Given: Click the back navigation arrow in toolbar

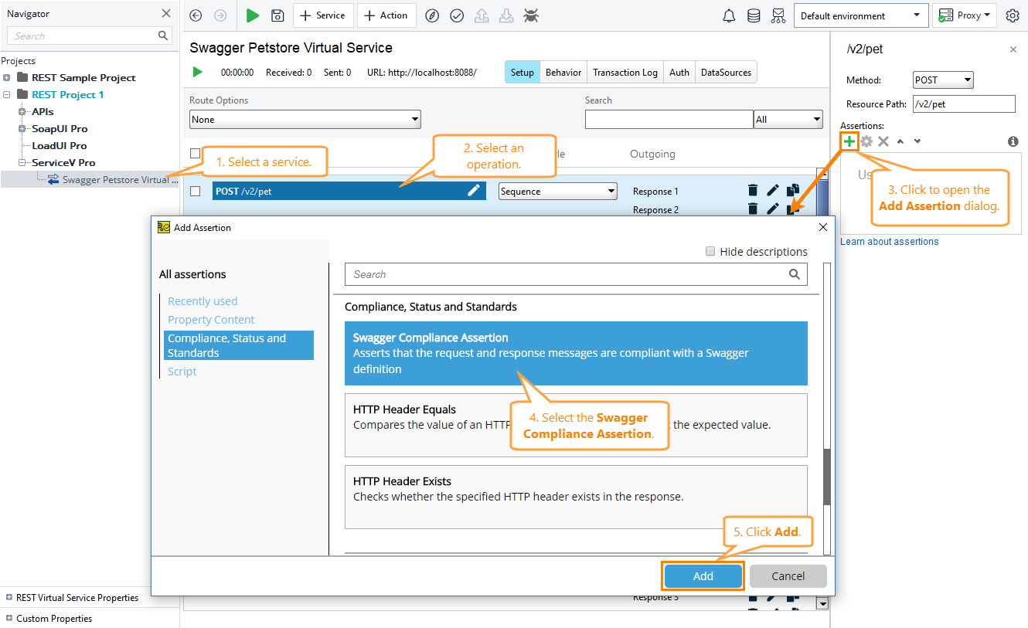Looking at the screenshot, I should tap(196, 15).
